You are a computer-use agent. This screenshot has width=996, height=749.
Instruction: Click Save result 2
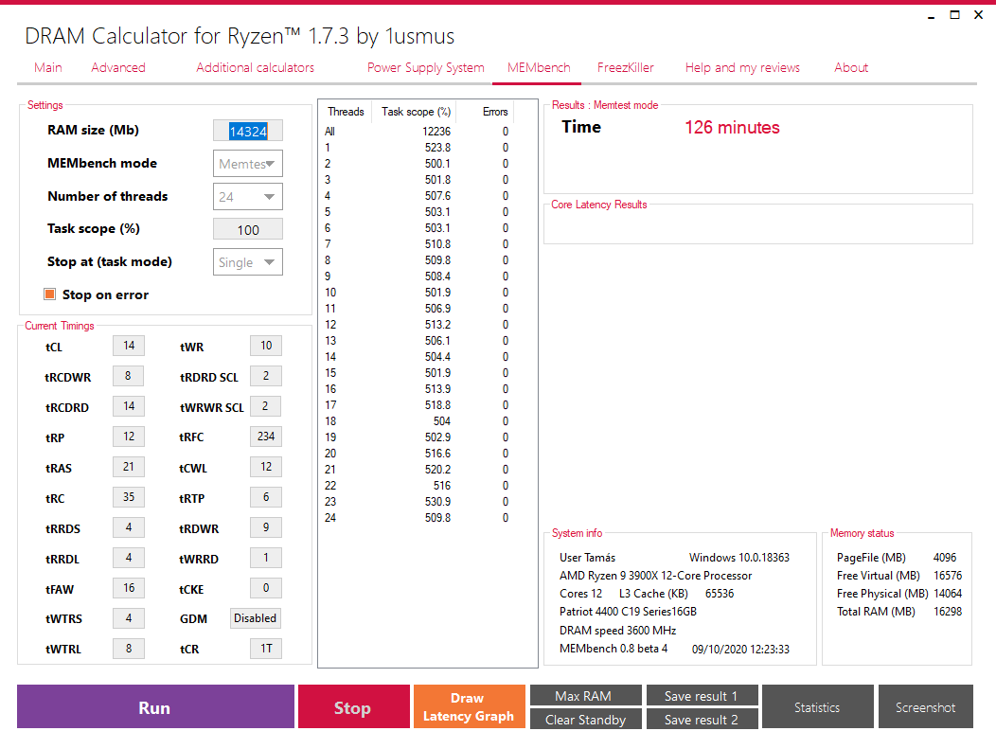click(702, 719)
